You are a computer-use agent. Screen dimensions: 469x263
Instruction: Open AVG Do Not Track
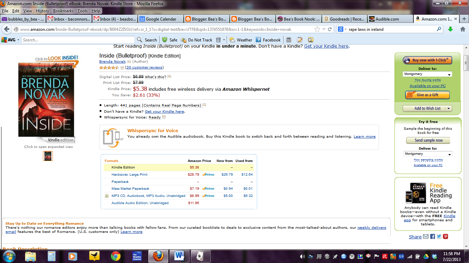tap(197, 40)
